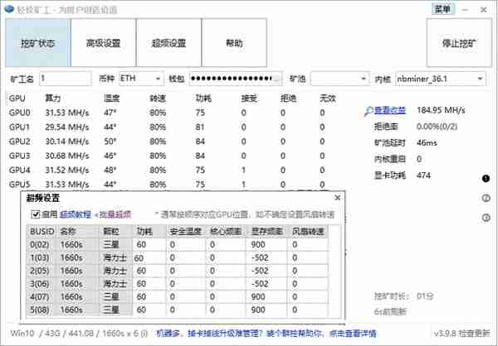Image resolution: width=498 pixels, height=346 pixels.
Task: Minimize the 轻松矿工 window
Action: click(x=465, y=10)
